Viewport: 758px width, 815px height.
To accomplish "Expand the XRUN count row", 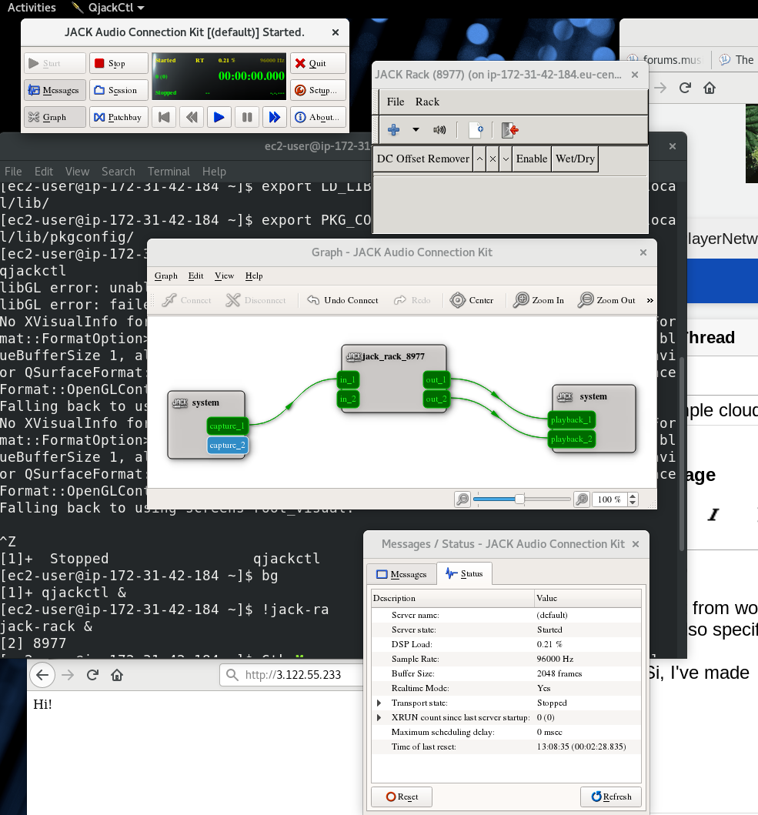I will pos(379,717).
